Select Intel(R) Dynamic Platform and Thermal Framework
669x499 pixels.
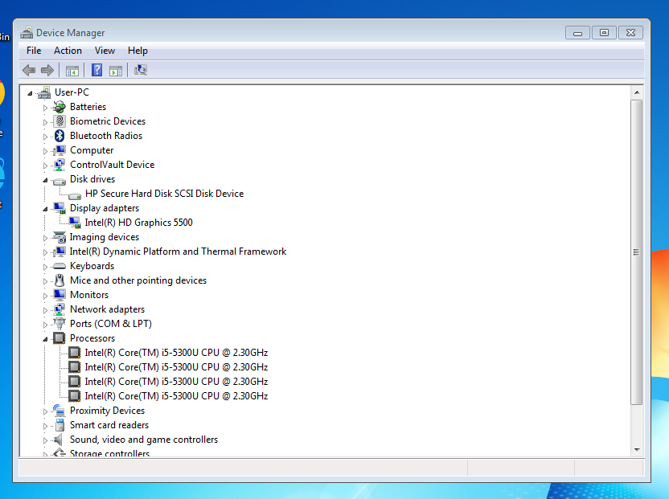(178, 252)
